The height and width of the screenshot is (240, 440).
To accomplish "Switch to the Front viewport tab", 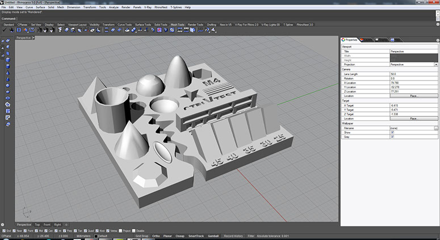I will pyautogui.click(x=47, y=225).
